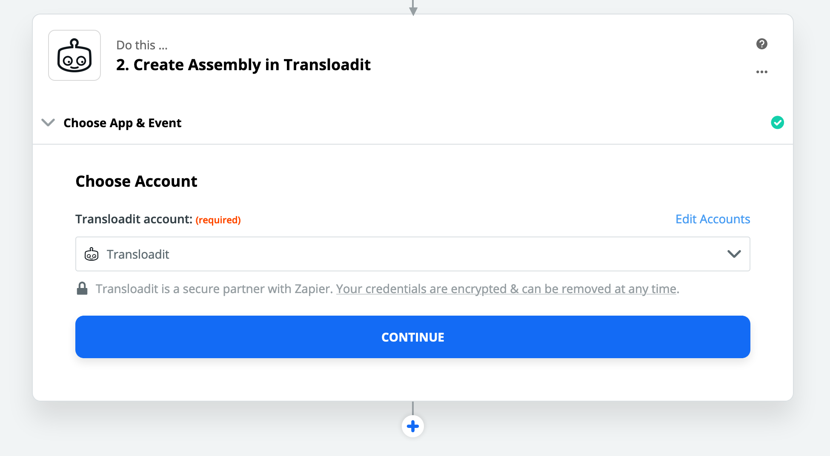The width and height of the screenshot is (830, 456).
Task: Click the connector arrow above the step
Action: [x=413, y=9]
